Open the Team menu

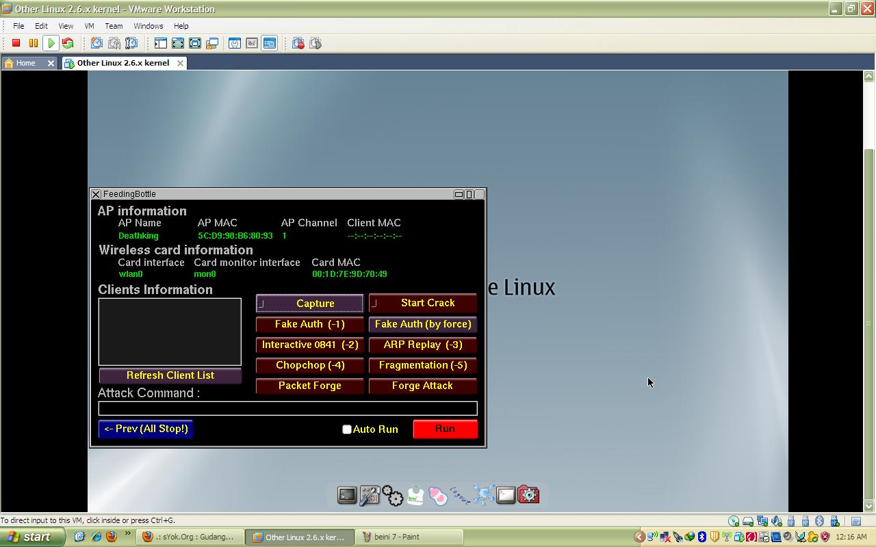point(114,26)
